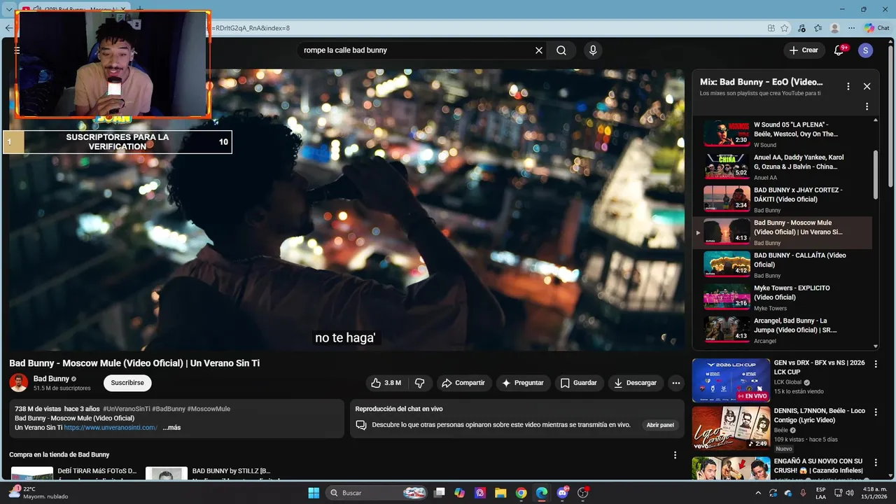Screen dimensions: 896x504
Task: Open Edge favorites list
Action: pyautogui.click(x=818, y=28)
